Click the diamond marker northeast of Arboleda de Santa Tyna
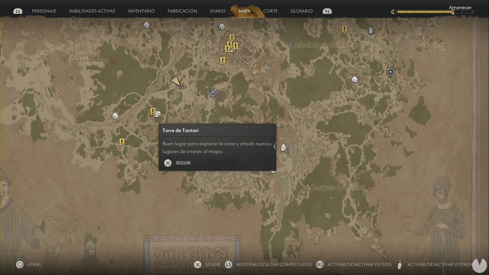Screen dimensions: 489x275 [x=370, y=31]
